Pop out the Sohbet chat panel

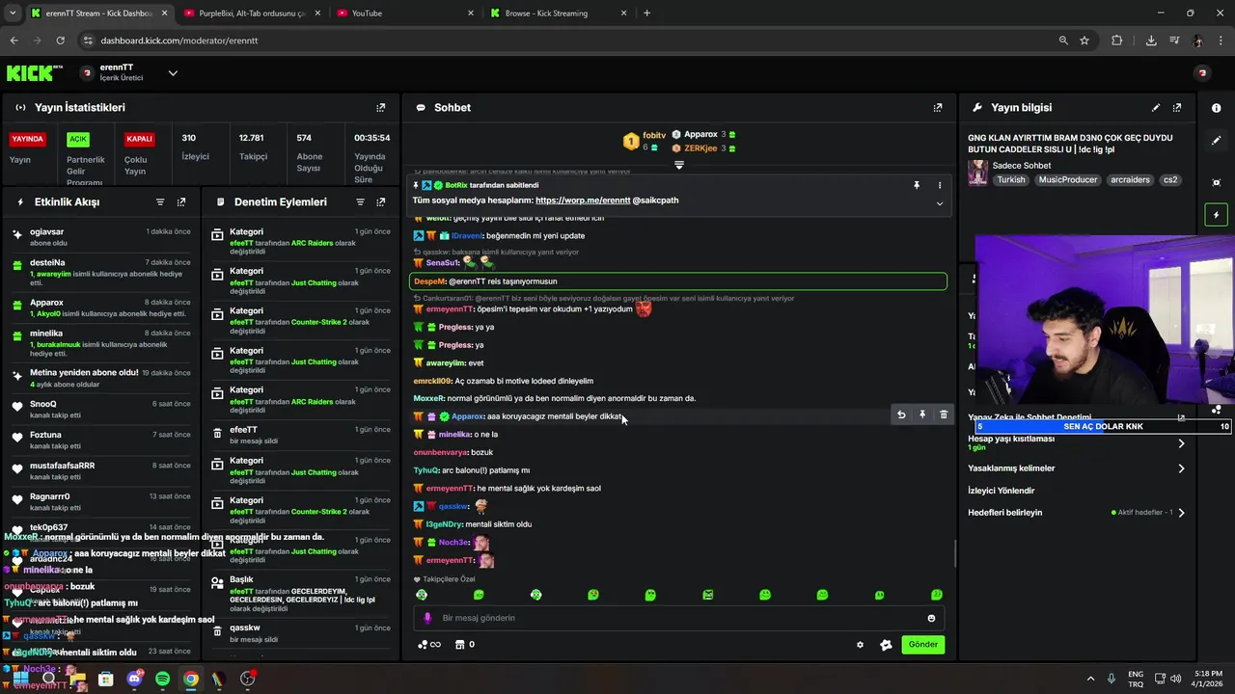(938, 108)
